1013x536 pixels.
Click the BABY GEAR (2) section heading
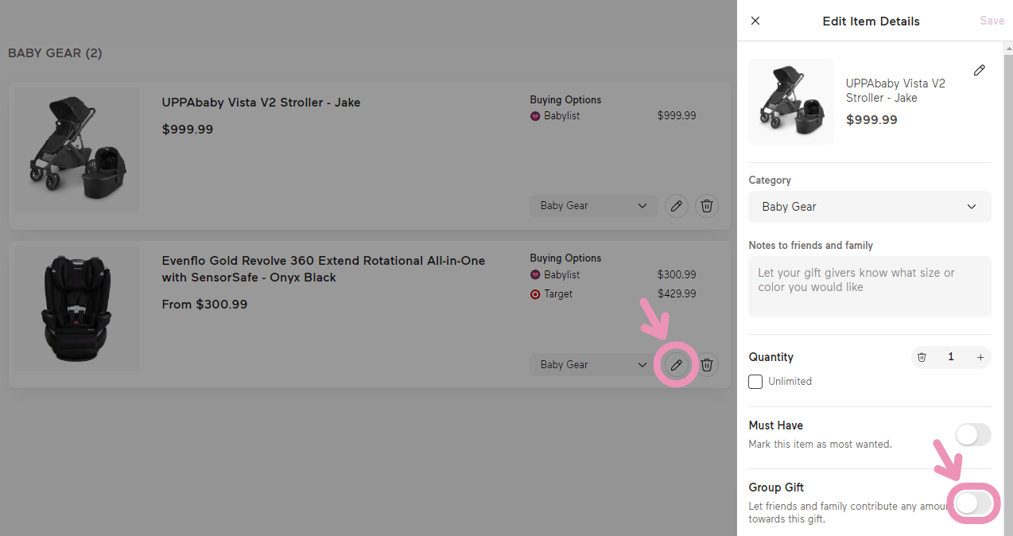coord(55,53)
